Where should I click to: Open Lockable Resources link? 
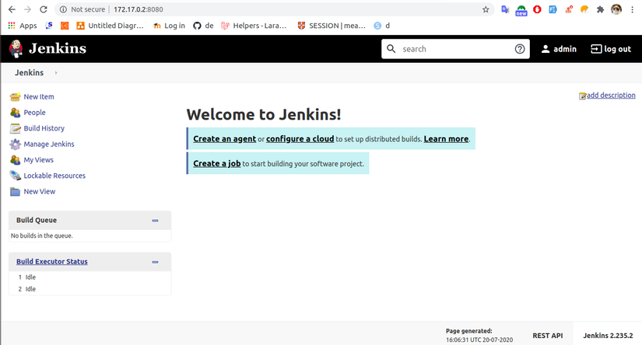coord(54,176)
